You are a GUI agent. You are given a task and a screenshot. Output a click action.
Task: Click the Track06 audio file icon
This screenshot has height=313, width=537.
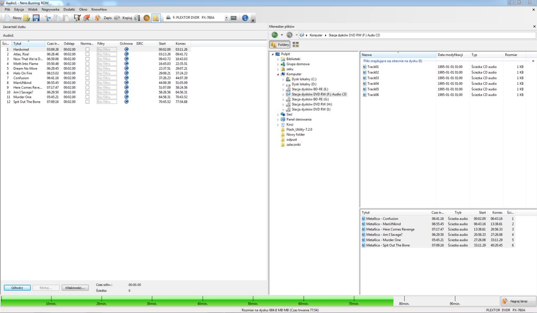[x=365, y=95]
